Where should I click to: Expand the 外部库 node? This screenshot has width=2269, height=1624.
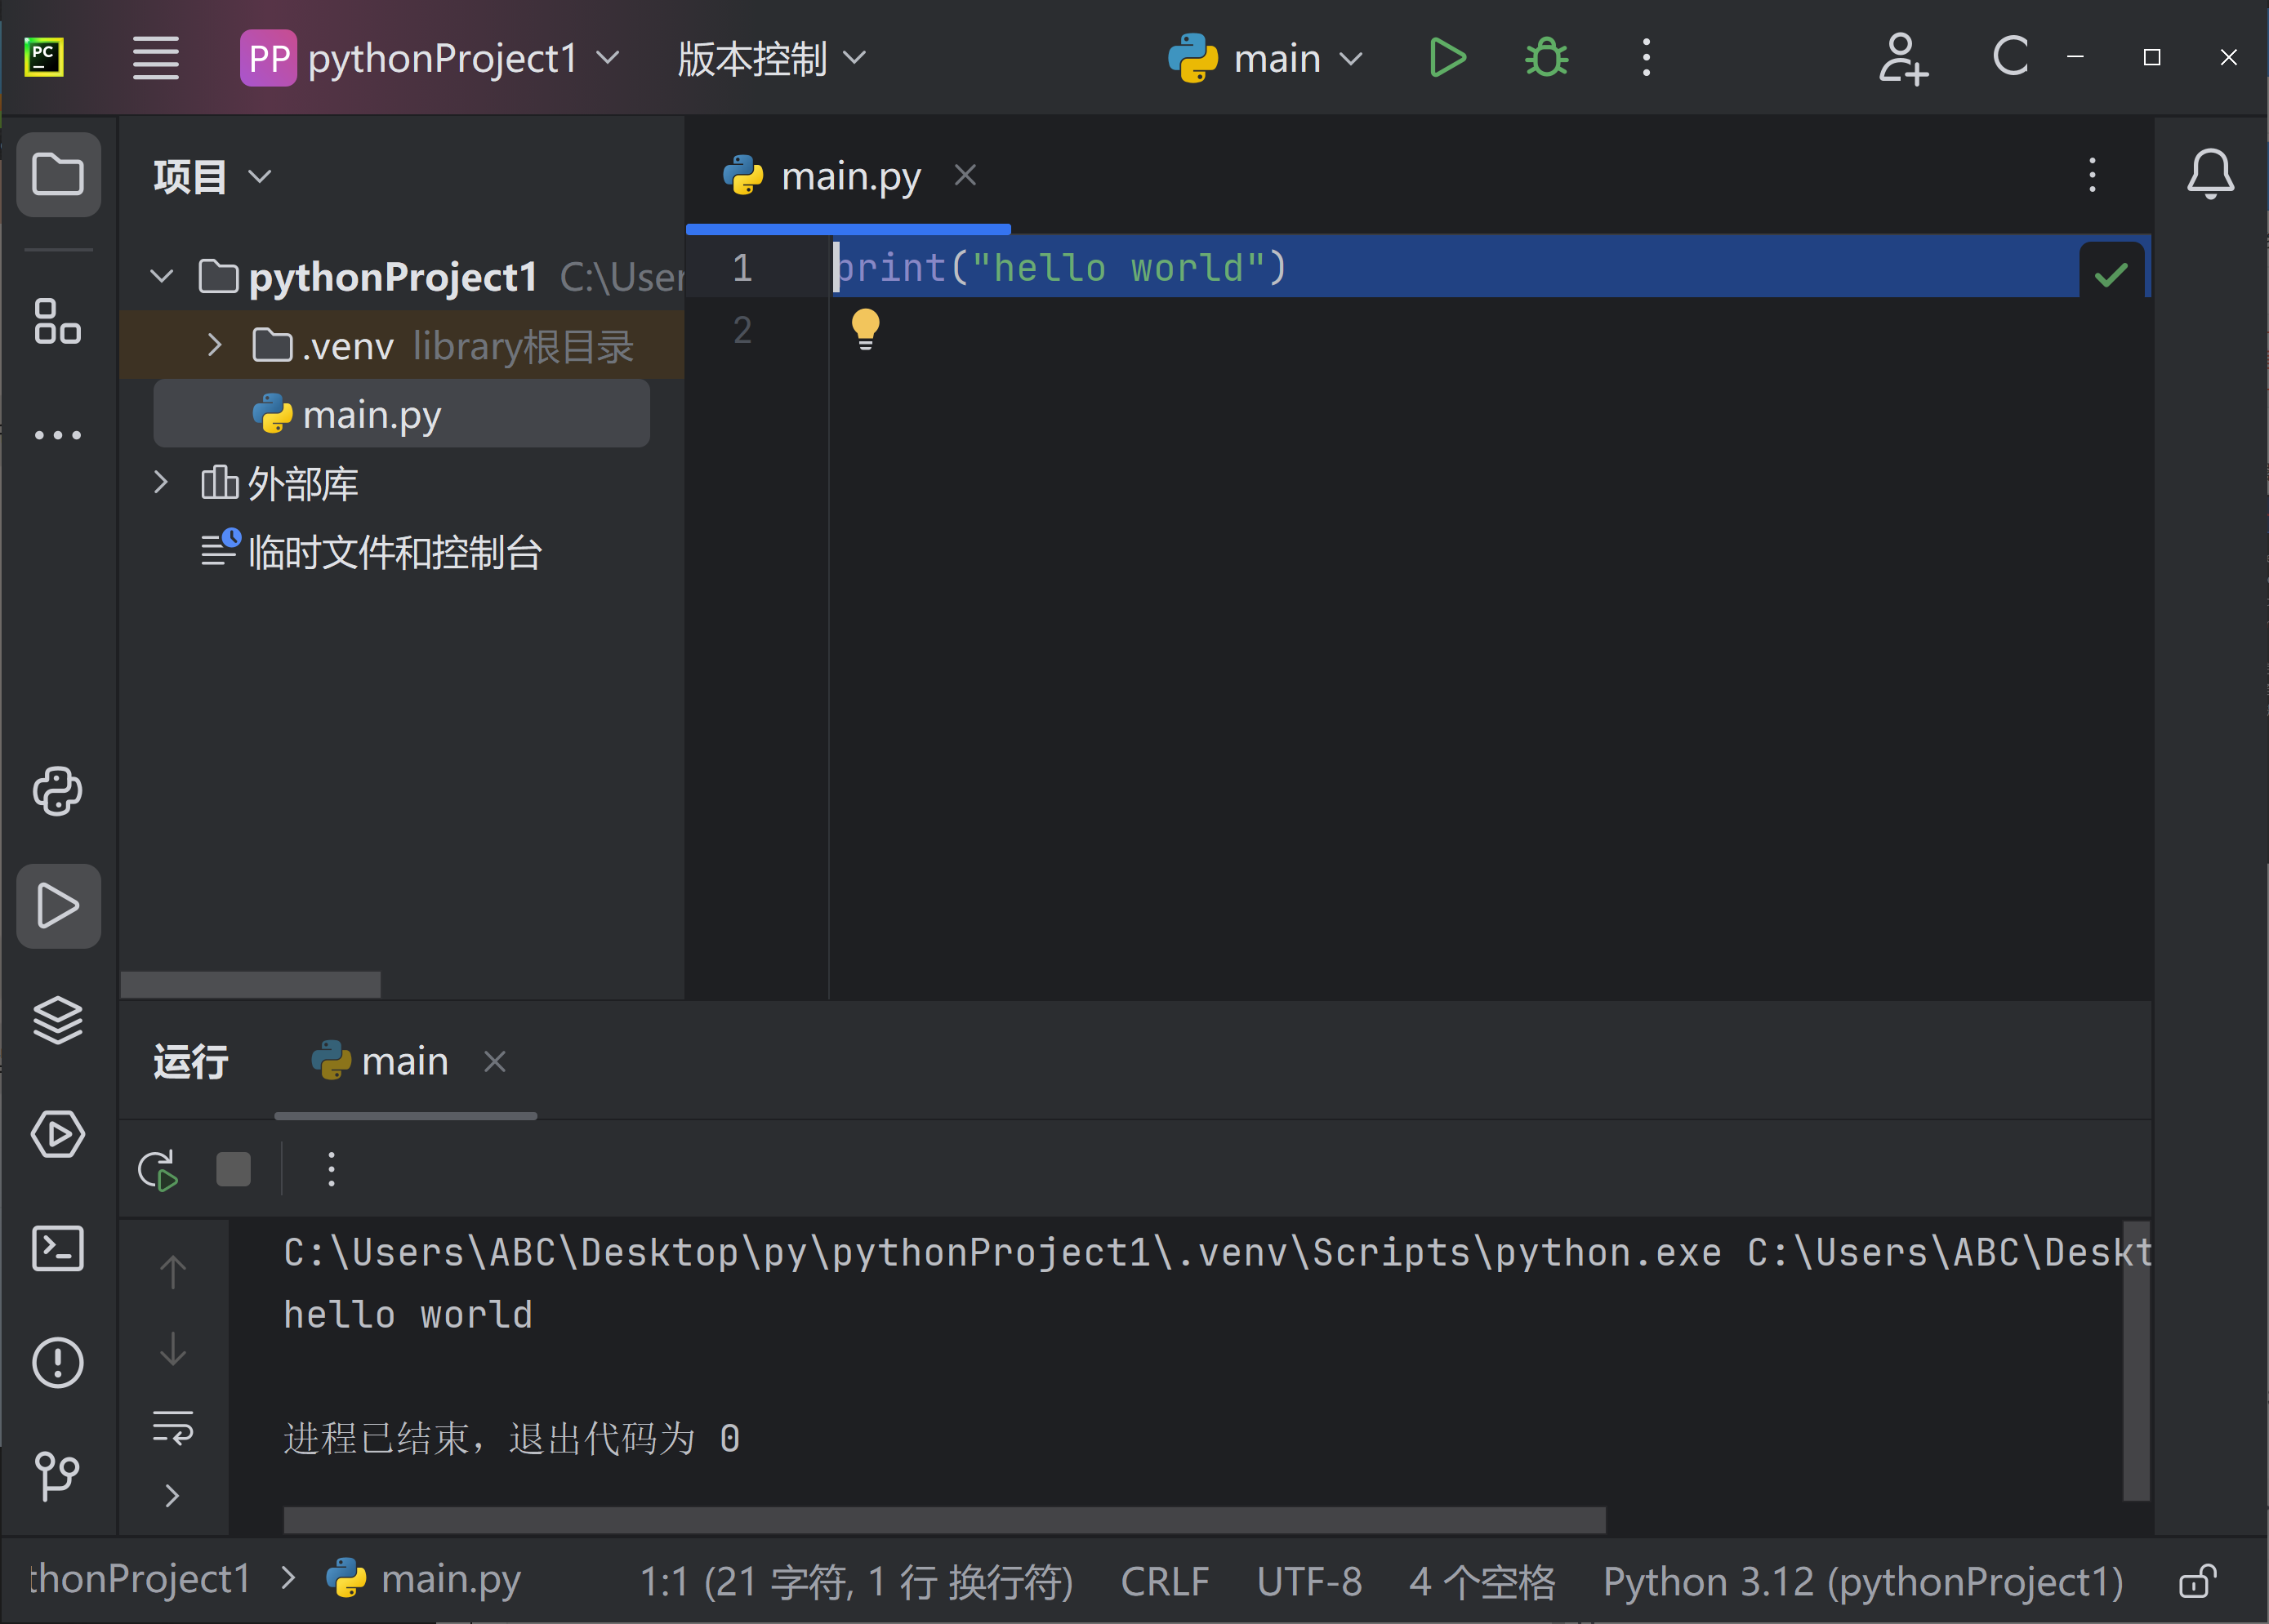tap(161, 482)
